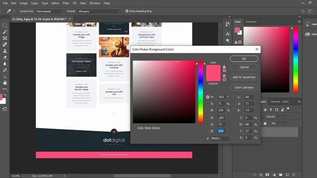Image resolution: width=317 pixels, height=178 pixels.
Task: Open the three-dots Edit Toolbar button
Action: tap(4, 89)
